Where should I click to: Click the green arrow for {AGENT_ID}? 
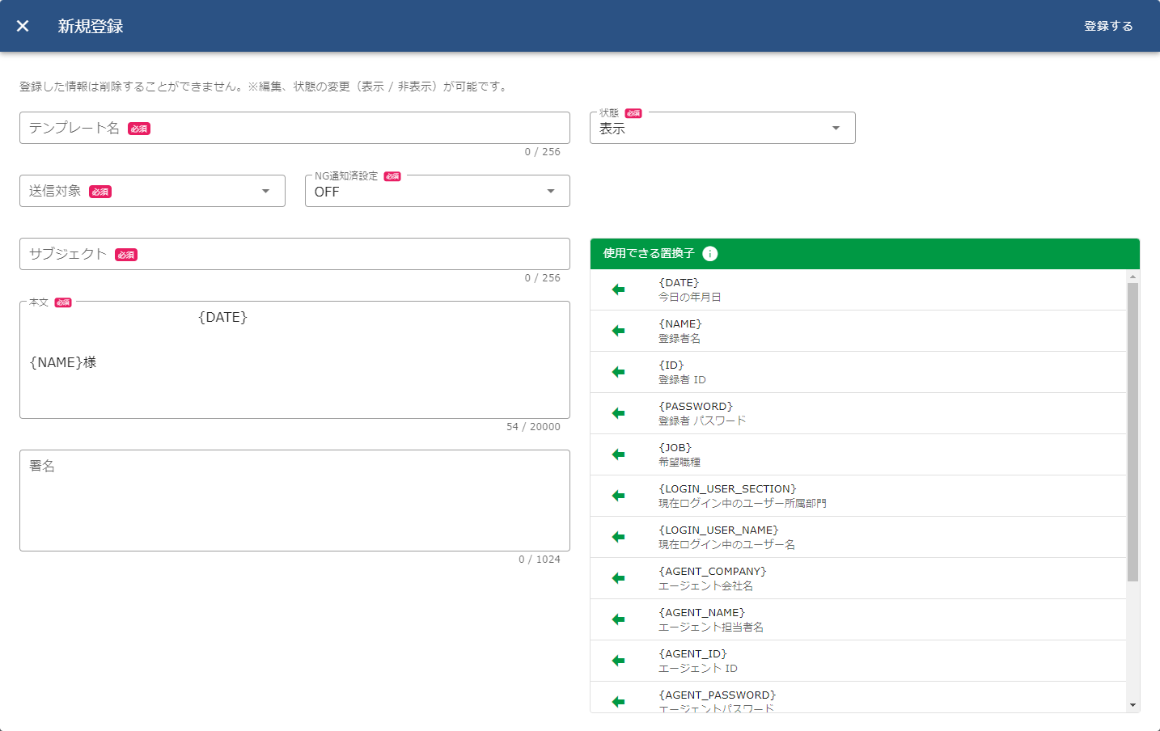click(x=618, y=661)
